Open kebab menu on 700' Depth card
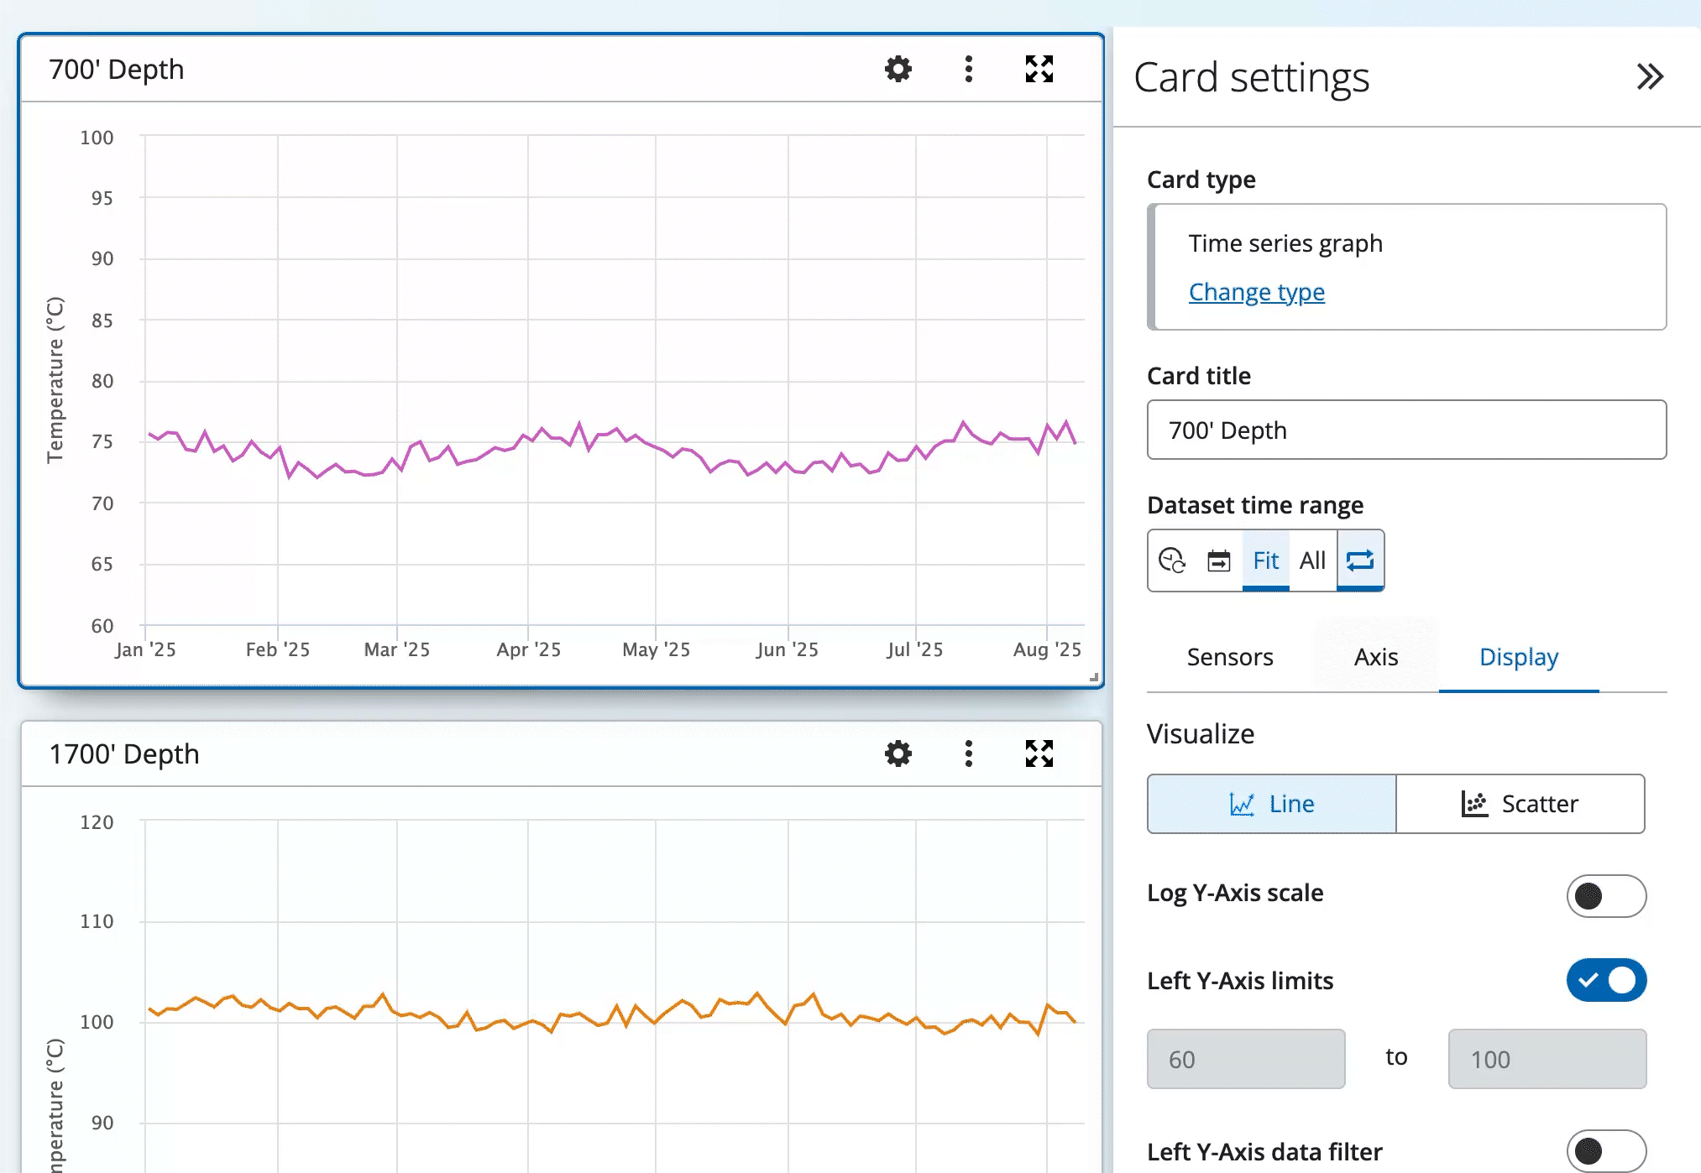 click(968, 69)
